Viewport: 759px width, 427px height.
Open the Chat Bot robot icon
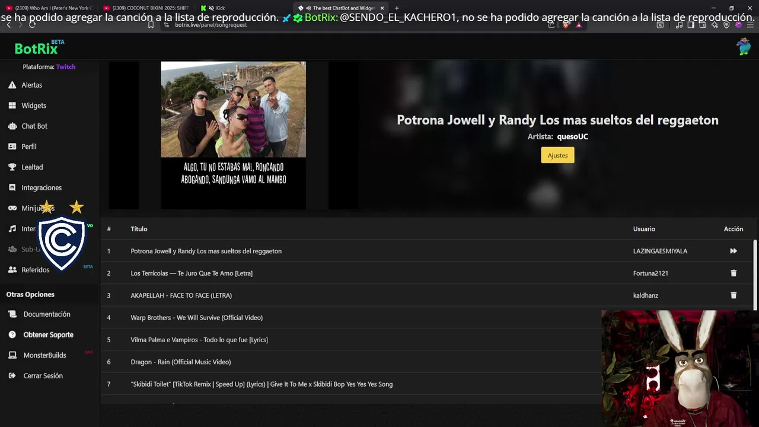[12, 126]
